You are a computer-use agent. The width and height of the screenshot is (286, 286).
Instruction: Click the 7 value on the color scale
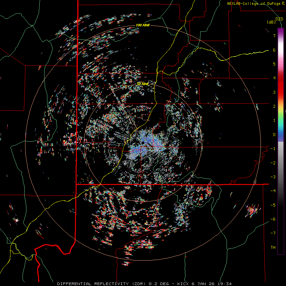coord(274,36)
